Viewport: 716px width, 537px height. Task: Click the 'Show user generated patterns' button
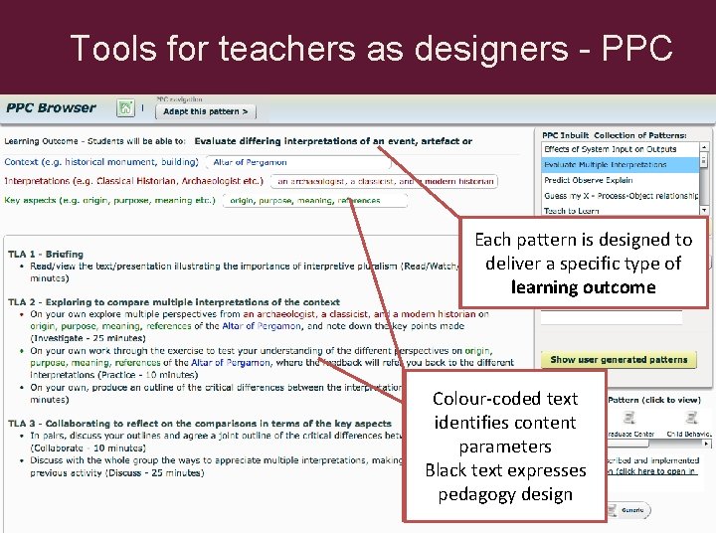(x=619, y=360)
